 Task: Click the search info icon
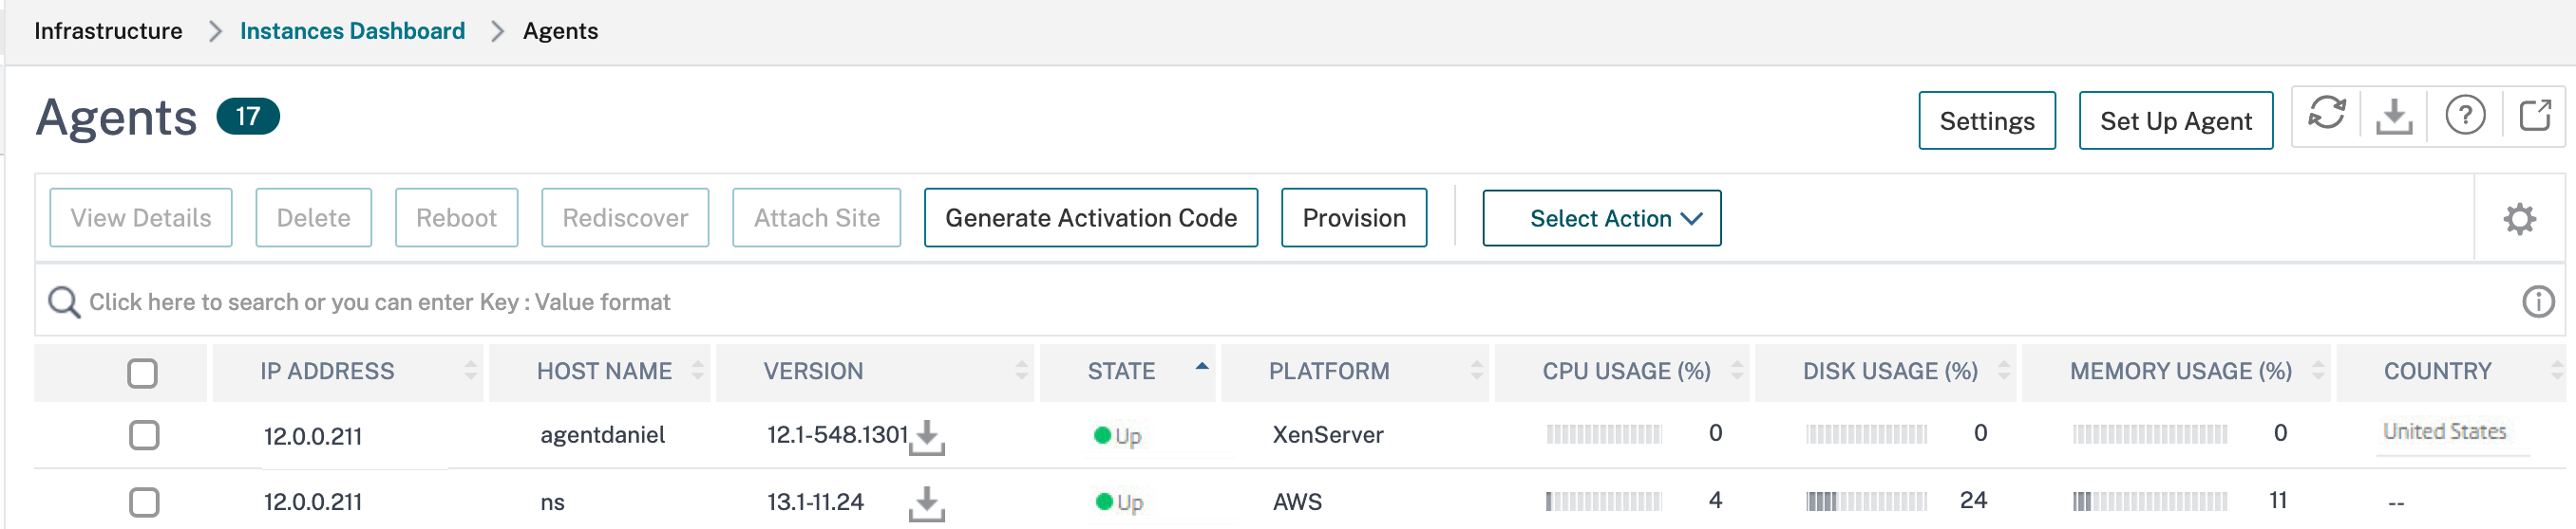click(2538, 301)
